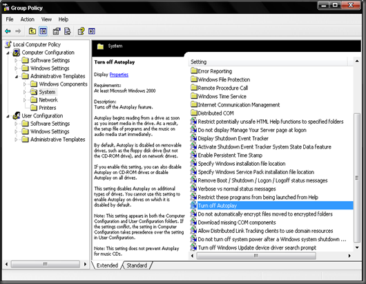Select 'Activate Shutdown Event Tracker System State Data feature'
Image resolution: width=366 pixels, height=284 pixels.
[264, 146]
